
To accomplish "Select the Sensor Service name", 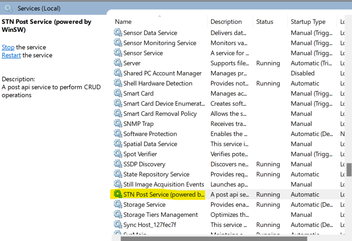I will point(143,53).
